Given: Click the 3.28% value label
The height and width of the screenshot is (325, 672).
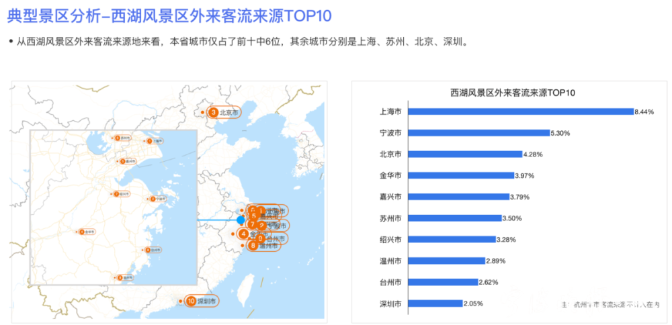Looking at the screenshot, I should click(x=506, y=240).
